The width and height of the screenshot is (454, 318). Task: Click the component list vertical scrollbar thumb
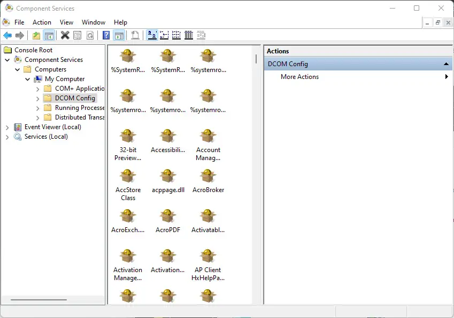[x=256, y=59]
